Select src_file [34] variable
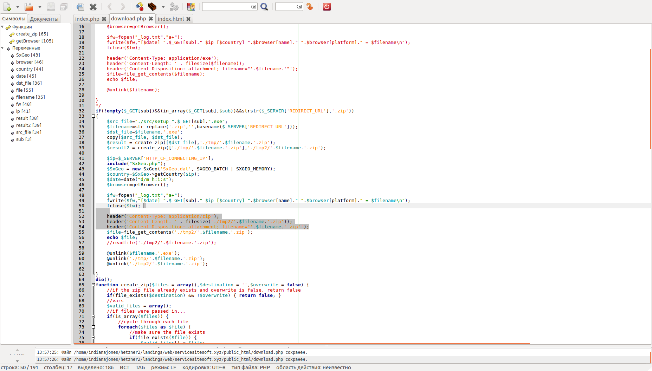 [x=29, y=132]
